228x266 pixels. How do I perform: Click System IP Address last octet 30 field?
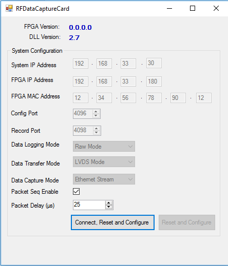click(154, 63)
